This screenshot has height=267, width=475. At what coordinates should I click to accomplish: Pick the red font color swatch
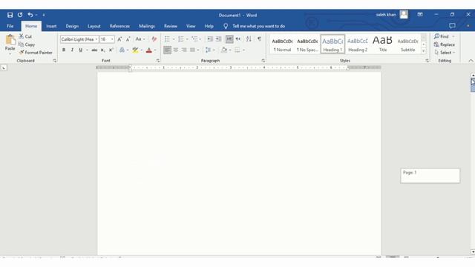[x=148, y=50]
